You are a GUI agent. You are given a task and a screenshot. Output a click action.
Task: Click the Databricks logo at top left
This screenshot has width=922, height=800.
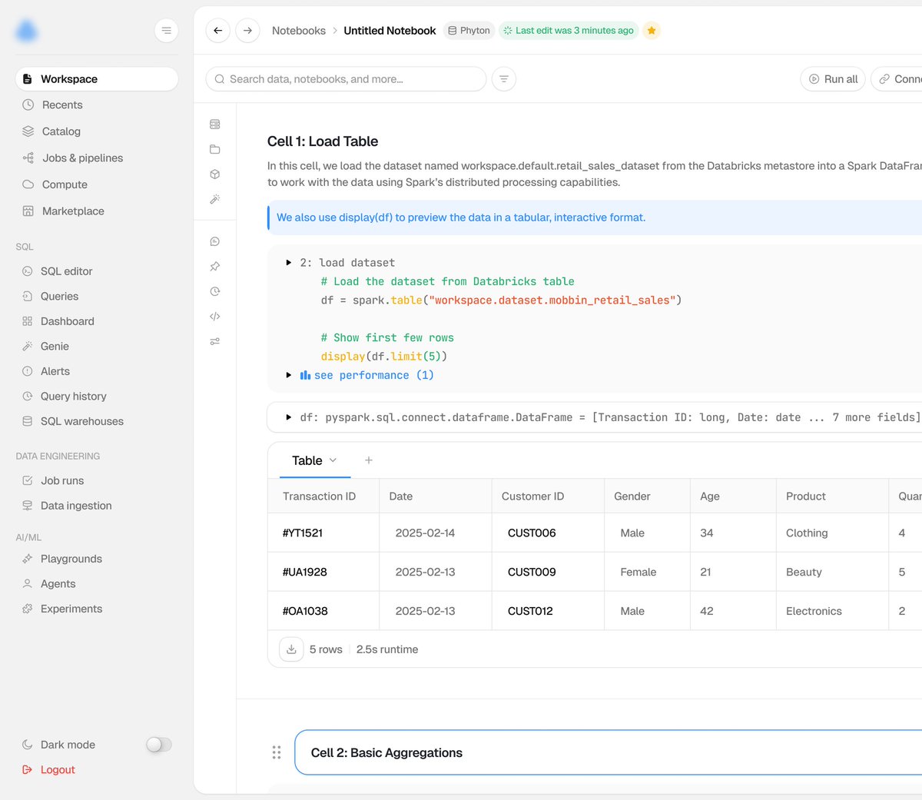click(27, 31)
